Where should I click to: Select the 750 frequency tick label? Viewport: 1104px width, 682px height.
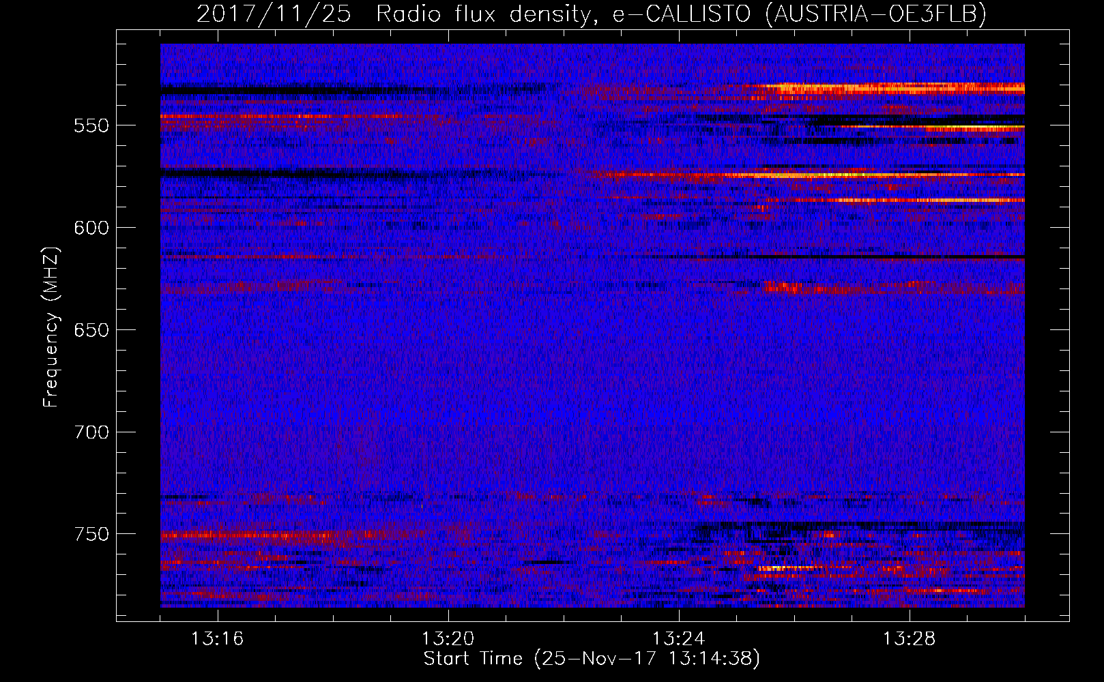[91, 534]
